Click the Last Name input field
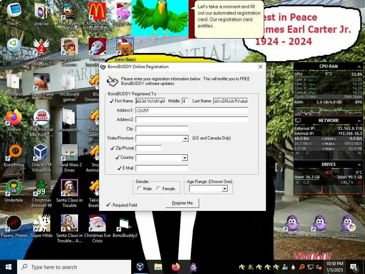Viewport: 365px width, 274px height. point(231,101)
